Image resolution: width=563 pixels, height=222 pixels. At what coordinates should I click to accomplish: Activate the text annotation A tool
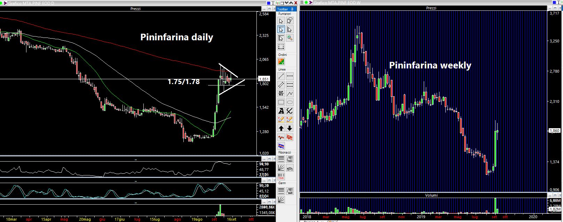(281, 111)
